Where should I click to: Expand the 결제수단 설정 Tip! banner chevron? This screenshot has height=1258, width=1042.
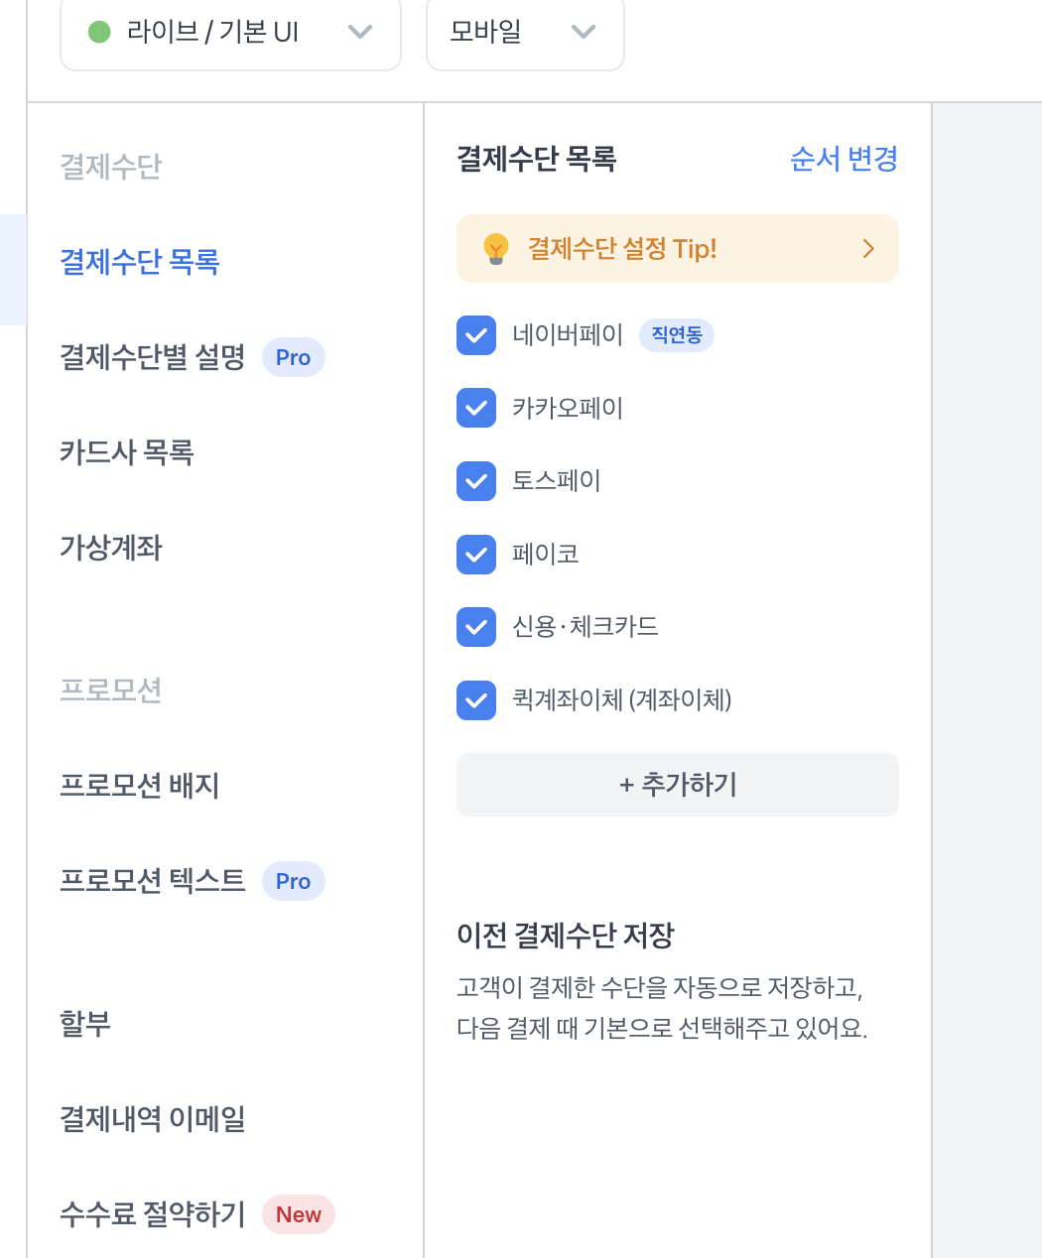click(868, 248)
